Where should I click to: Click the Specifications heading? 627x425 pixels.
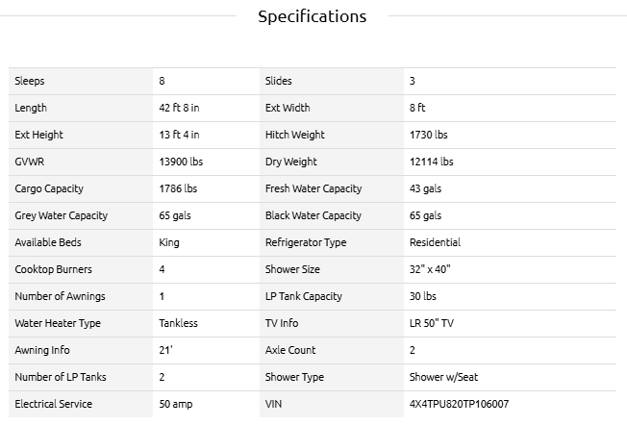(313, 16)
